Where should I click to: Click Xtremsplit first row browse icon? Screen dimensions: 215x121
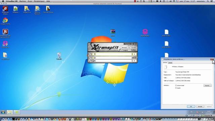[x=90, y=54]
